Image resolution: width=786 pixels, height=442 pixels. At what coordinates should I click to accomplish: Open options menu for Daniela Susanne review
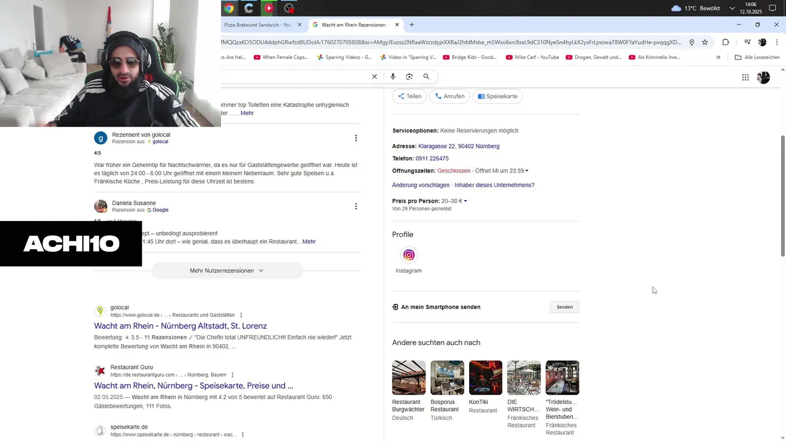pos(356,206)
